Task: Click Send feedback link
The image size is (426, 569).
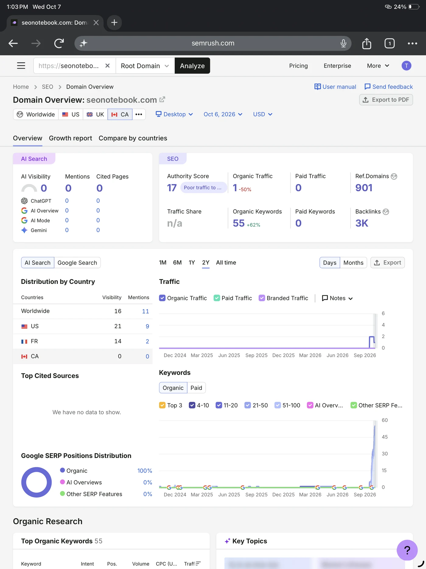Action: [389, 87]
